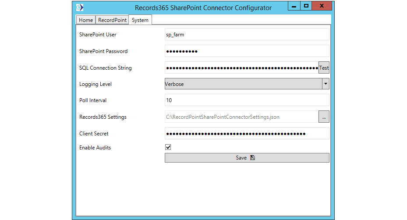The width and height of the screenshot is (407, 220).
Task: Open the Home tab
Action: pos(86,20)
